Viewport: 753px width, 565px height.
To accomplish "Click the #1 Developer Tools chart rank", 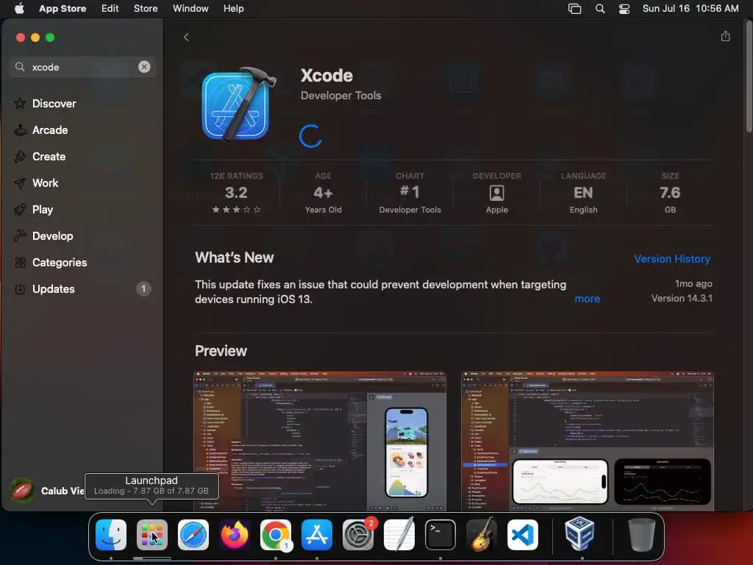I will tap(410, 193).
